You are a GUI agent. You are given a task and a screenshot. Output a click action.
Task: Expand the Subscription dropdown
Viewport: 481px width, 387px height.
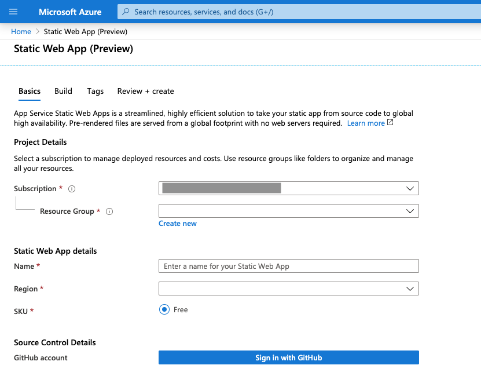289,188
